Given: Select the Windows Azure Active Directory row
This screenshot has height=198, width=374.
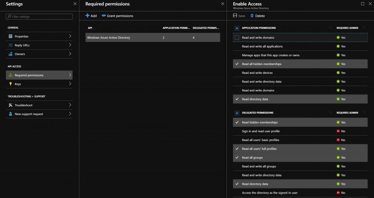Looking at the screenshot, I should tap(153, 38).
